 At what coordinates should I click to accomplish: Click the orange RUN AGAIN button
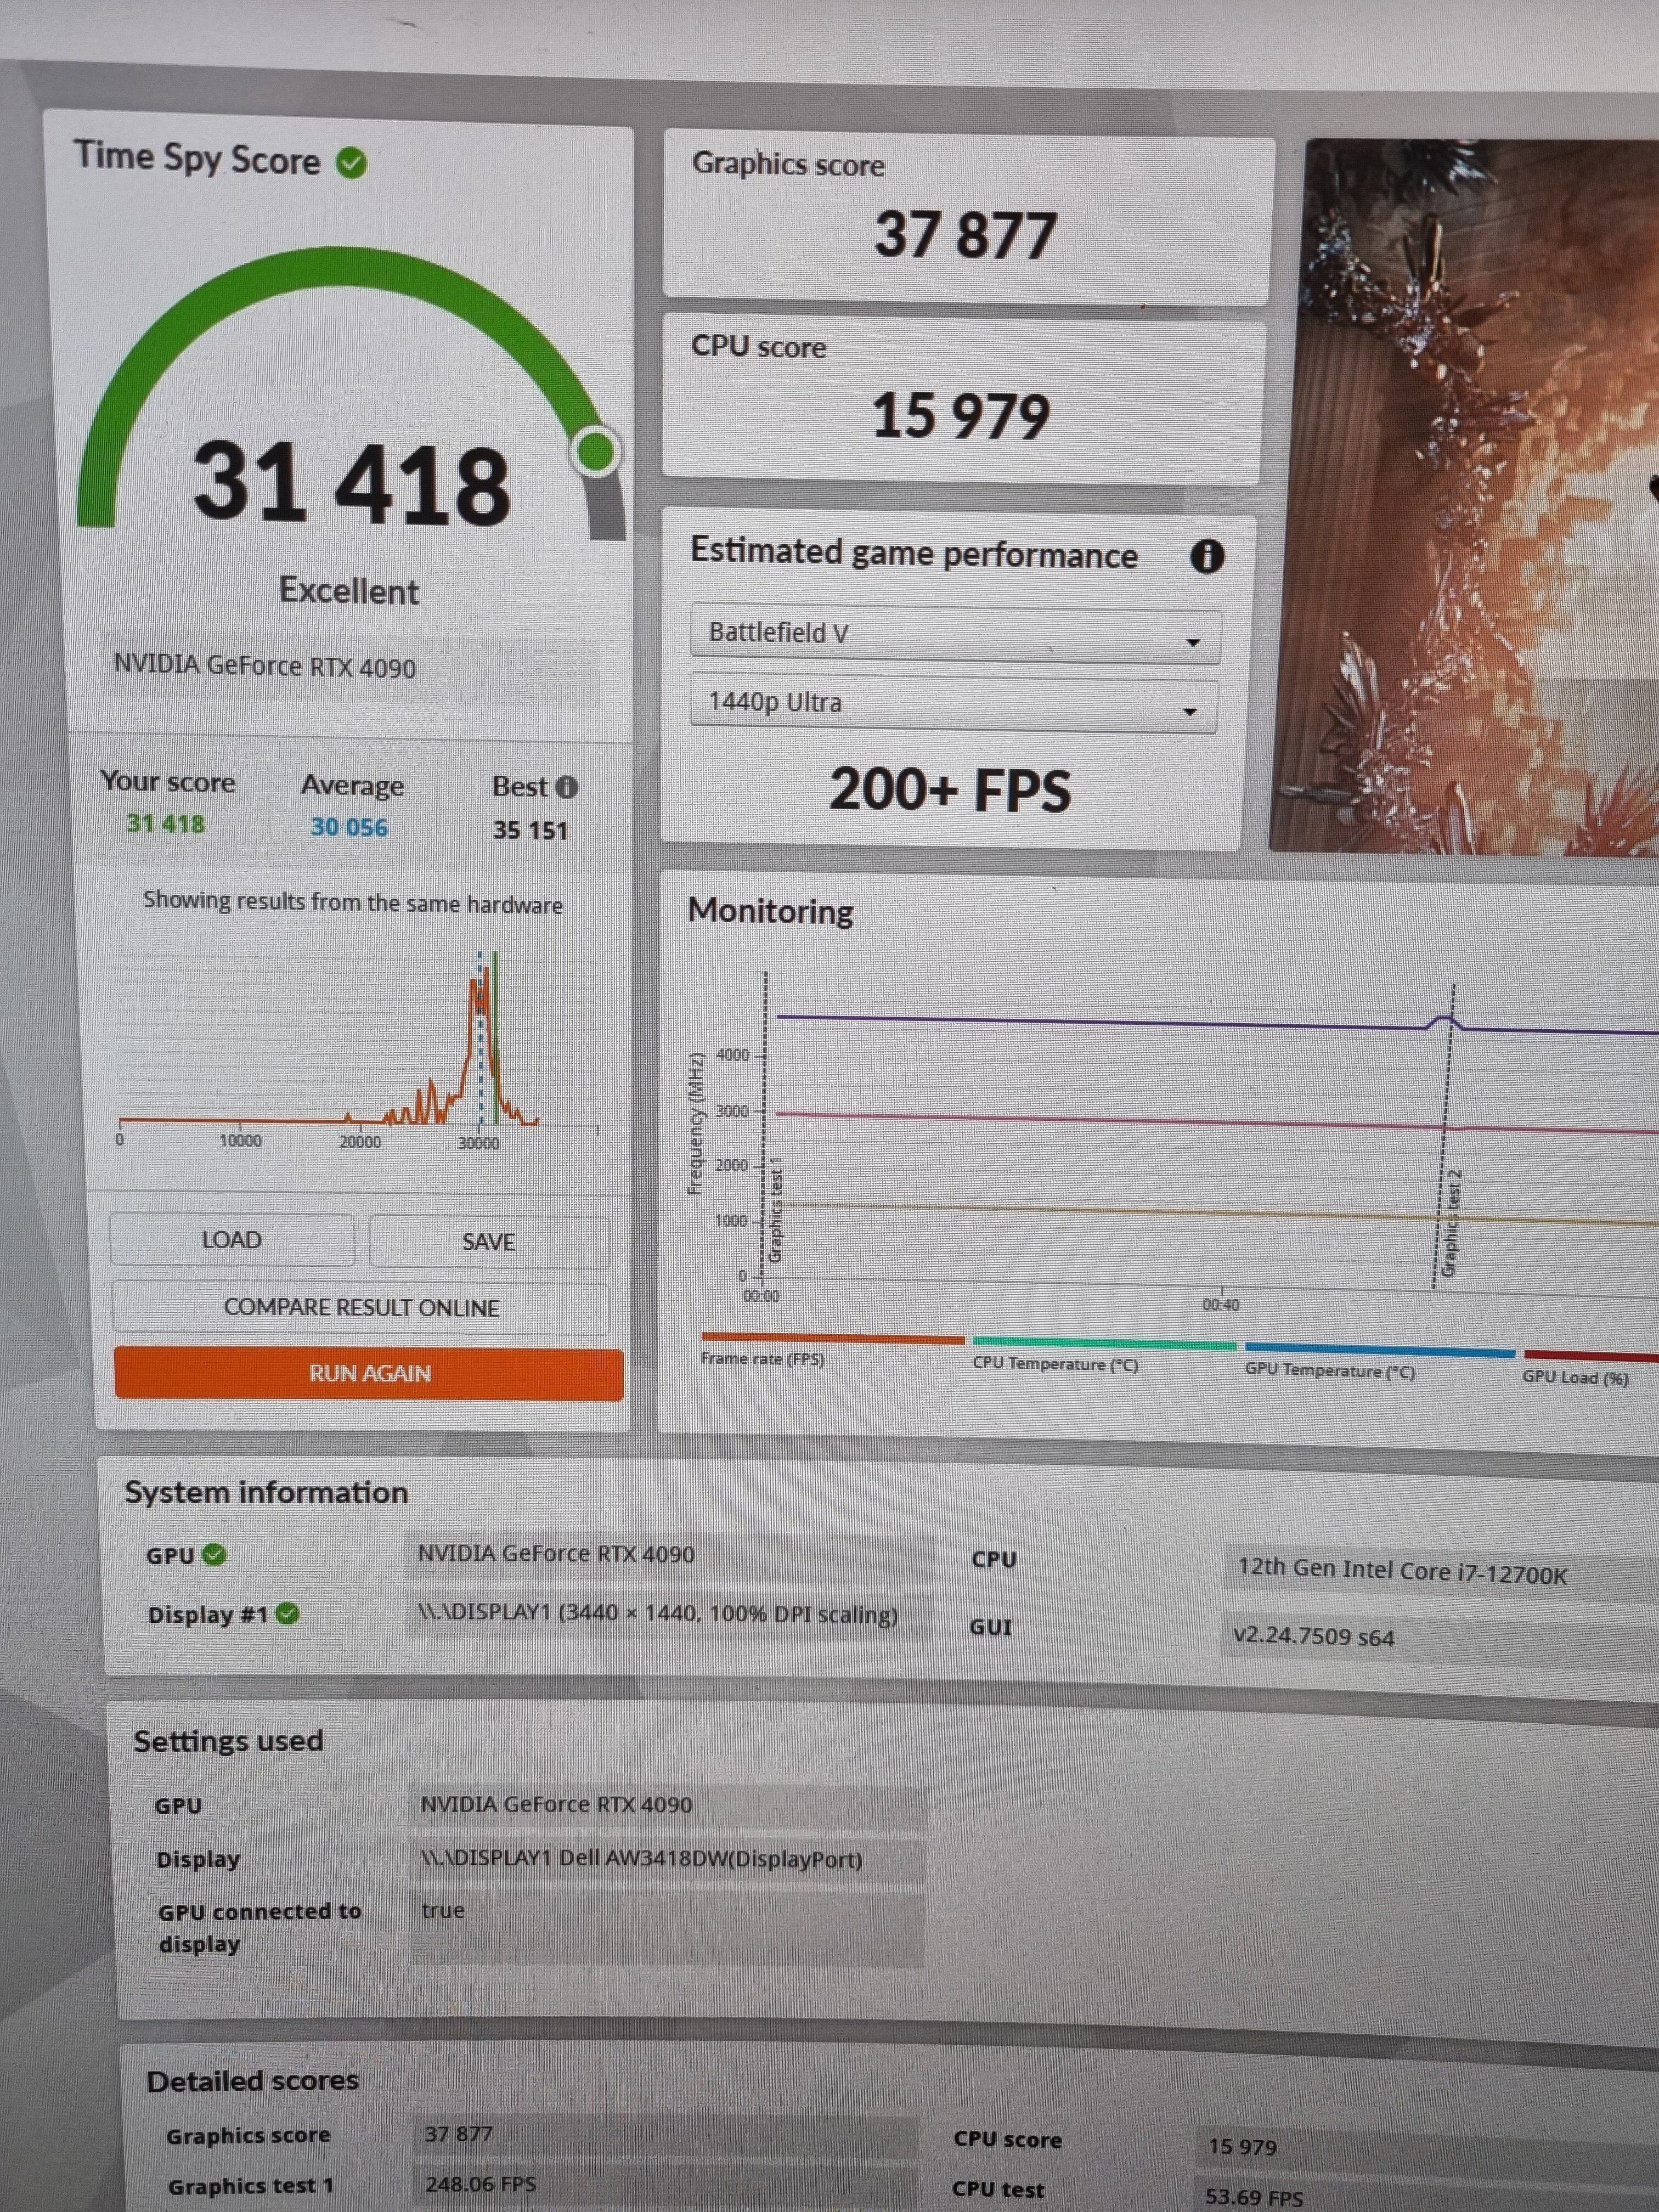(369, 1374)
